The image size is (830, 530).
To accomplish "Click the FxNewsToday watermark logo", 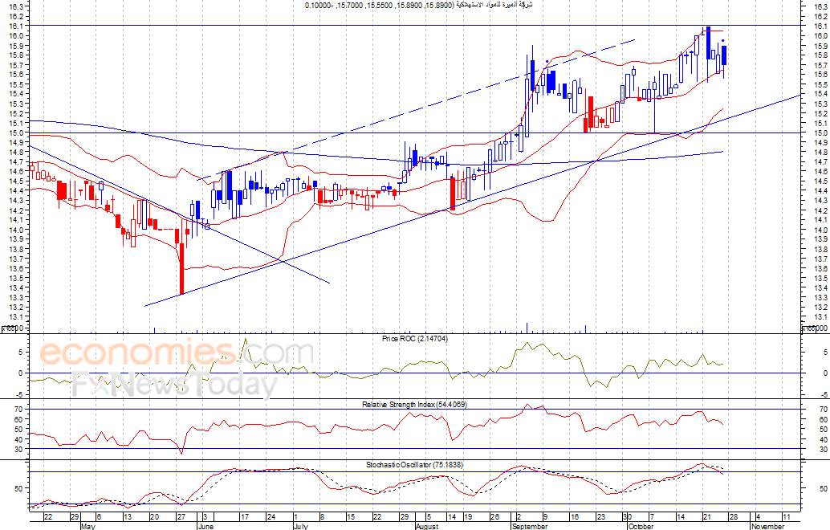I will click(175, 383).
